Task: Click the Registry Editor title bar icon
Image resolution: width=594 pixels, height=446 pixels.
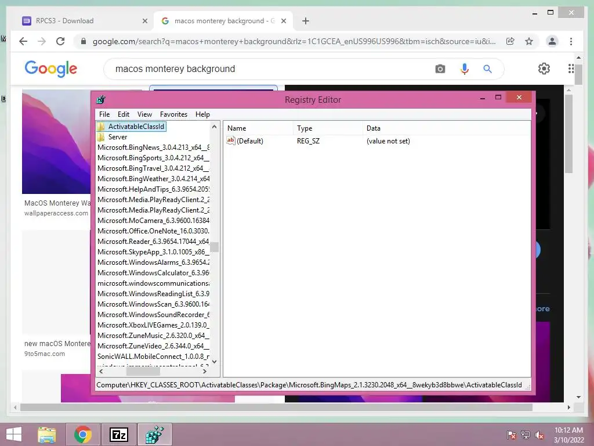Action: [101, 100]
